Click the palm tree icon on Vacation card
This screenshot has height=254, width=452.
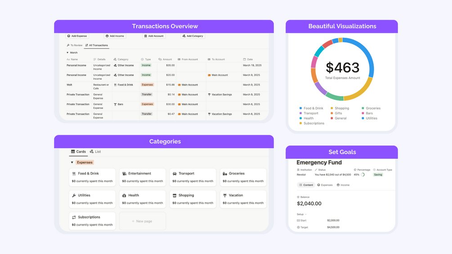coord(225,196)
